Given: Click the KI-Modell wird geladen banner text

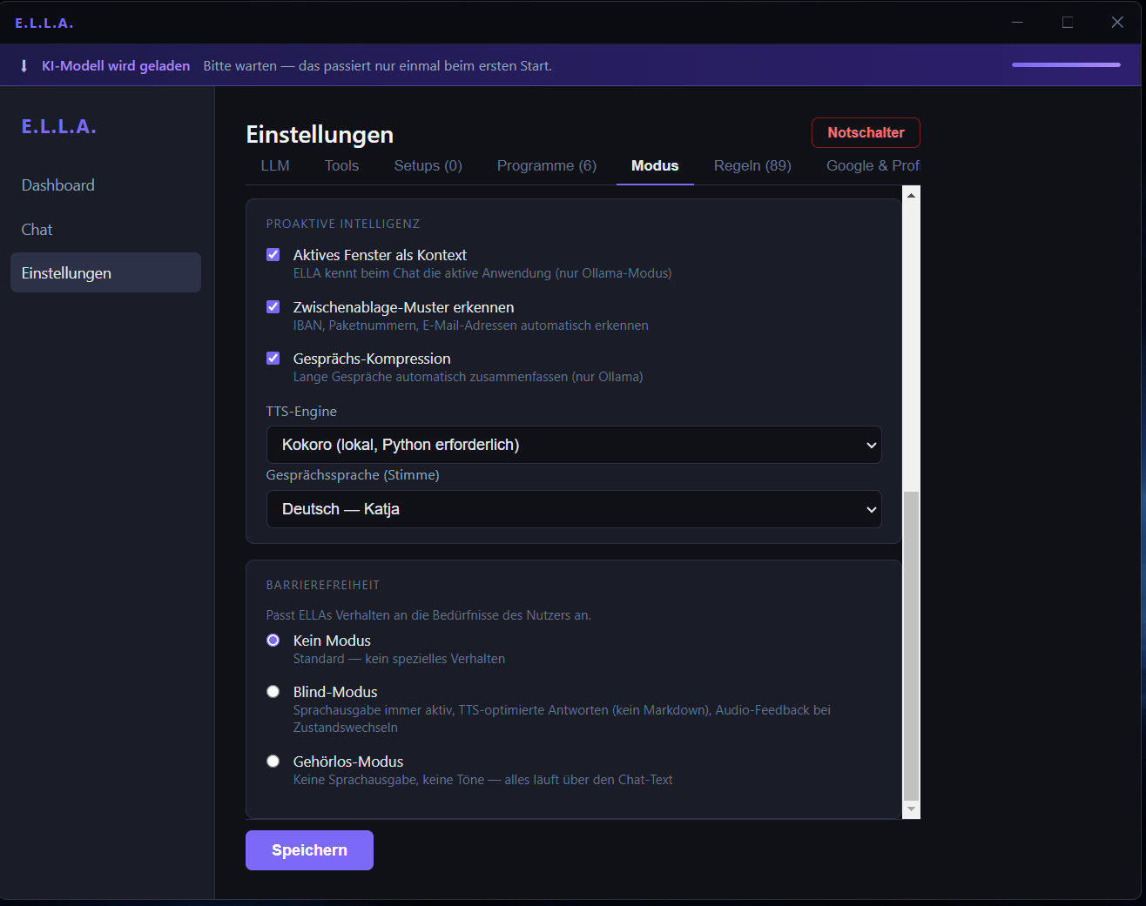Looking at the screenshot, I should pyautogui.click(x=116, y=66).
